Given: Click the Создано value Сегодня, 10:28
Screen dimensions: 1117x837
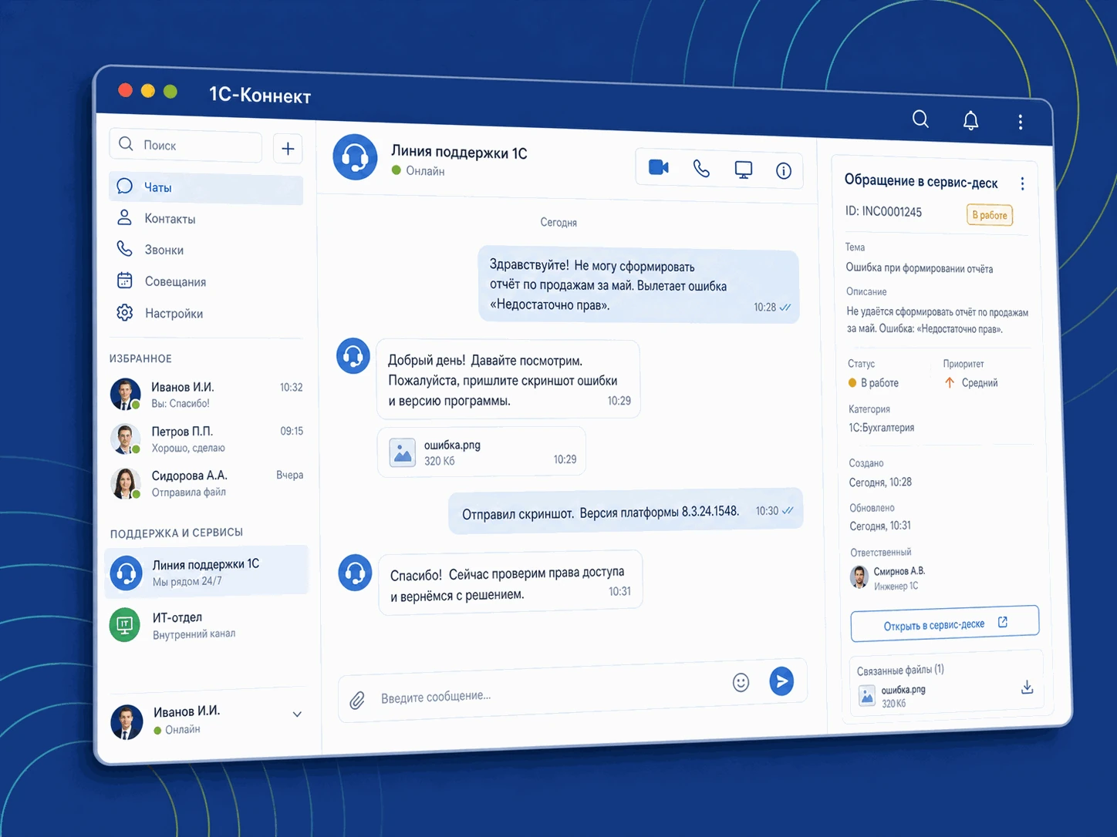Looking at the screenshot, I should [880, 482].
